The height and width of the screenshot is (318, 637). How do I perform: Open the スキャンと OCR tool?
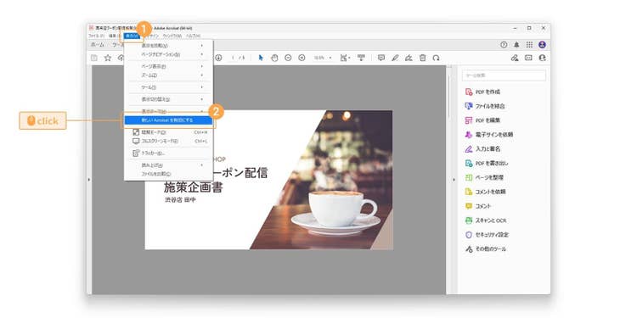pos(486,220)
